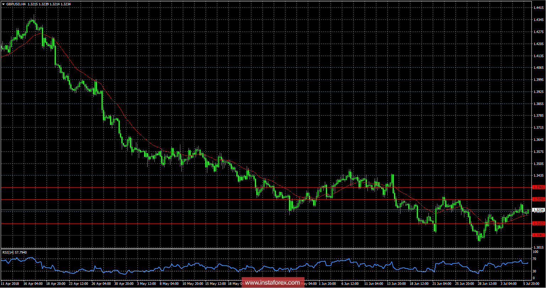
Task: Select the red price tag 1.3296
Action: click(x=539, y=199)
